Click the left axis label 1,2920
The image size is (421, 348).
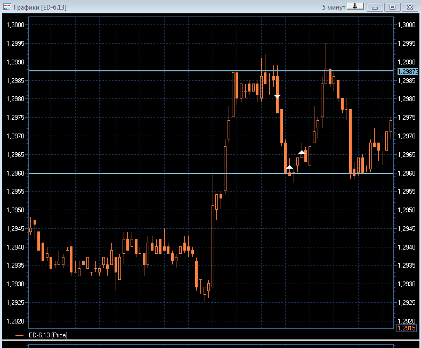[x=15, y=321]
